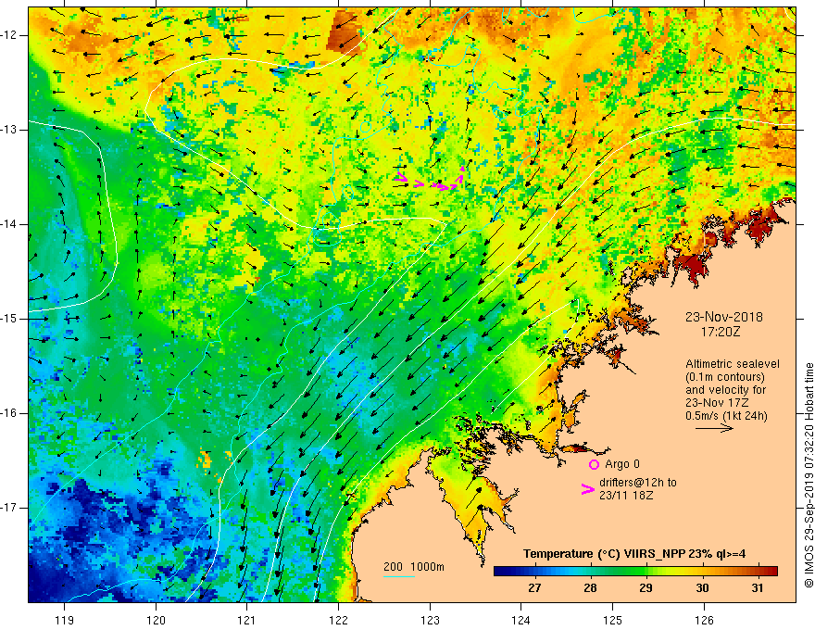This screenshot has width=815, height=630.
Task: Click the '200 1000m' depth contour label
Action: pos(414,567)
